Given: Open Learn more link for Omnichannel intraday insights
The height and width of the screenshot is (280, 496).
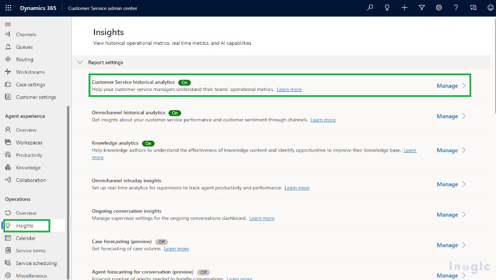Looking at the screenshot, I should point(297,188).
